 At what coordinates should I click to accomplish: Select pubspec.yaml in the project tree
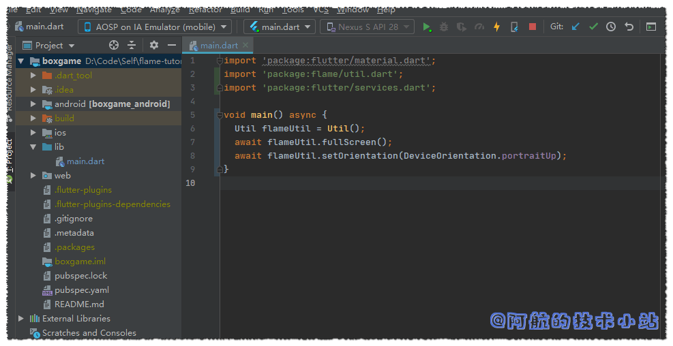coord(81,290)
